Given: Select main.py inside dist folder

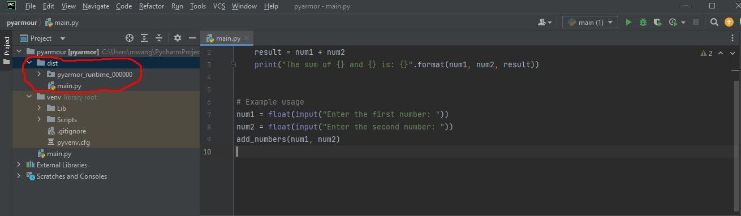Looking at the screenshot, I should tap(69, 85).
